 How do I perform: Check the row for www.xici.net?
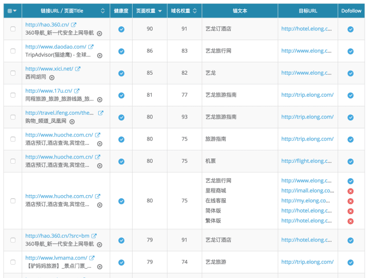coord(13,73)
